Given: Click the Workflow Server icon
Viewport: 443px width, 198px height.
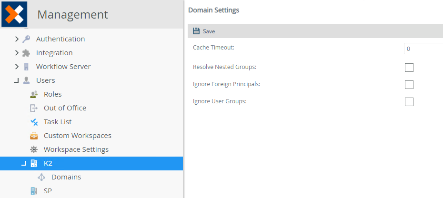Looking at the screenshot, I should pos(26,67).
